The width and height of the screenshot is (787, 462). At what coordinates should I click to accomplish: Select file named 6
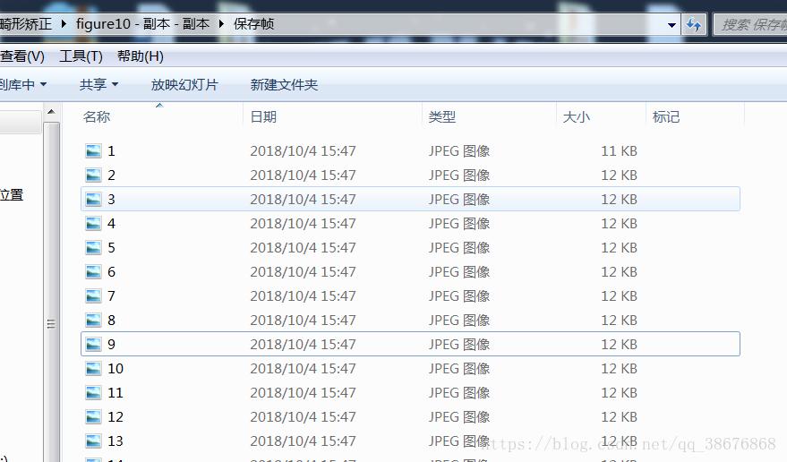click(111, 271)
